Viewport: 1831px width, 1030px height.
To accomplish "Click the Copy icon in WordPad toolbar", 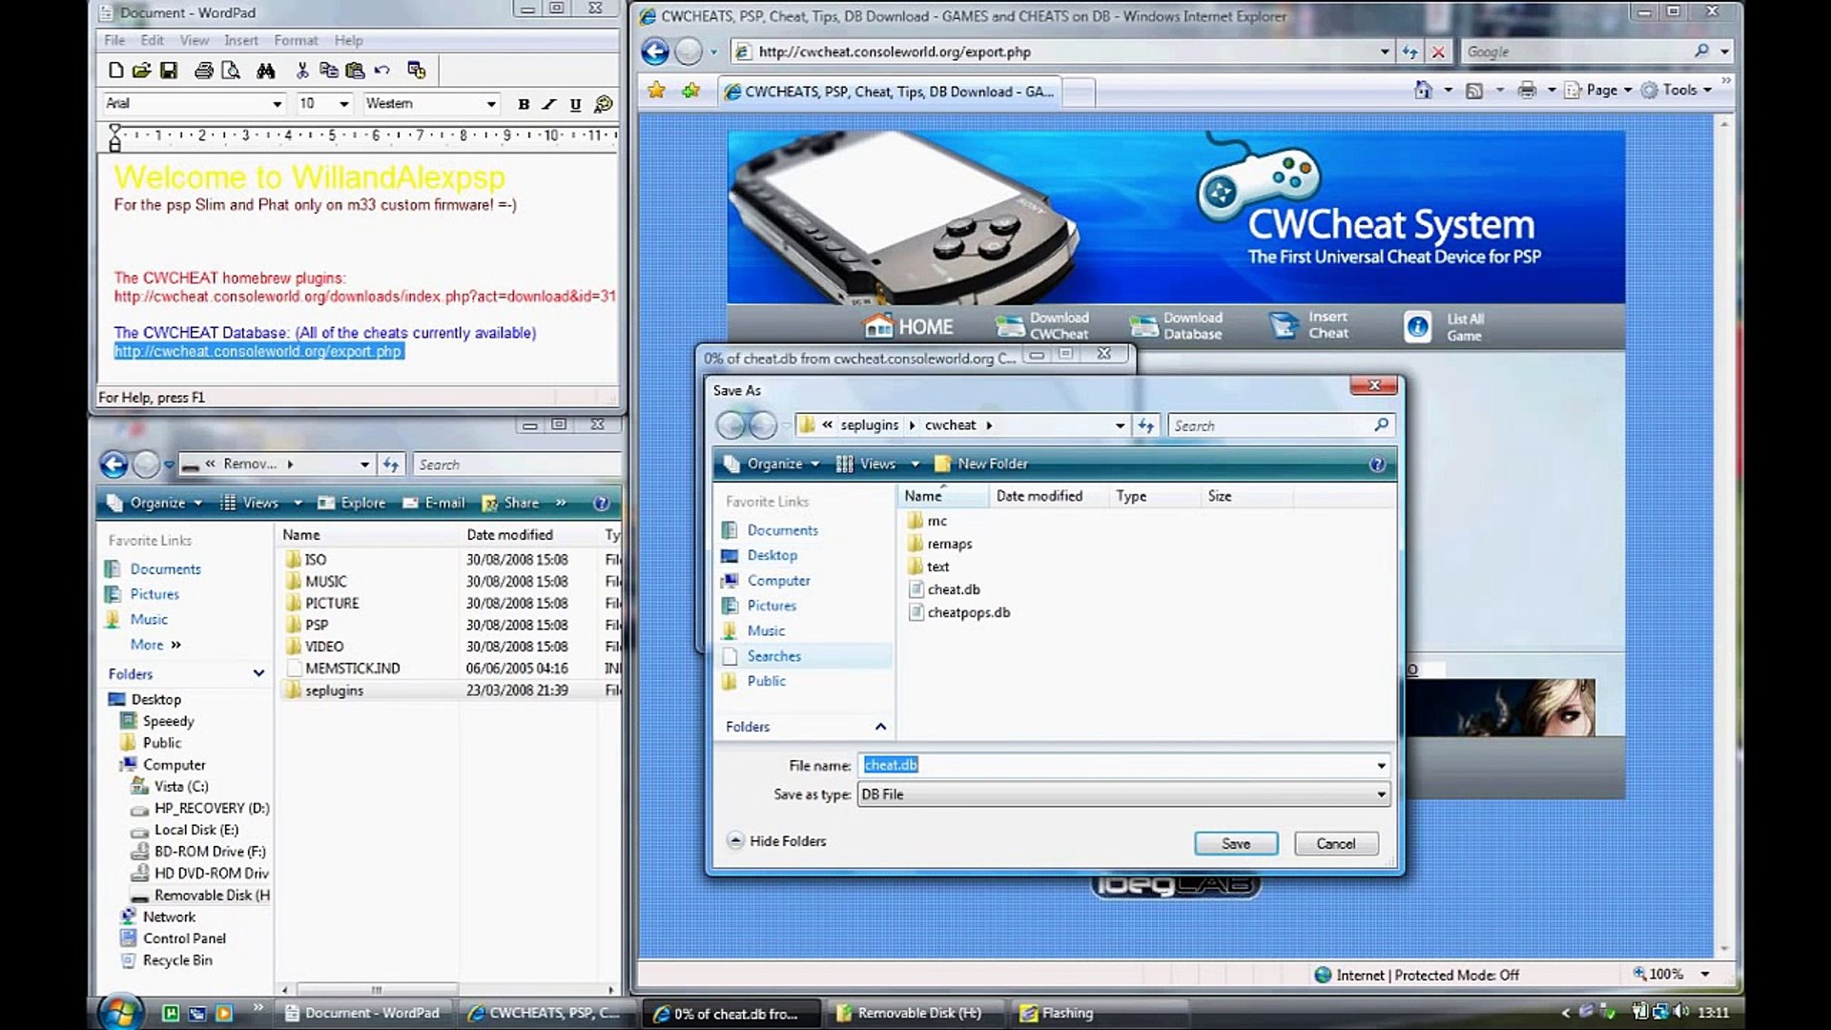I will [328, 71].
